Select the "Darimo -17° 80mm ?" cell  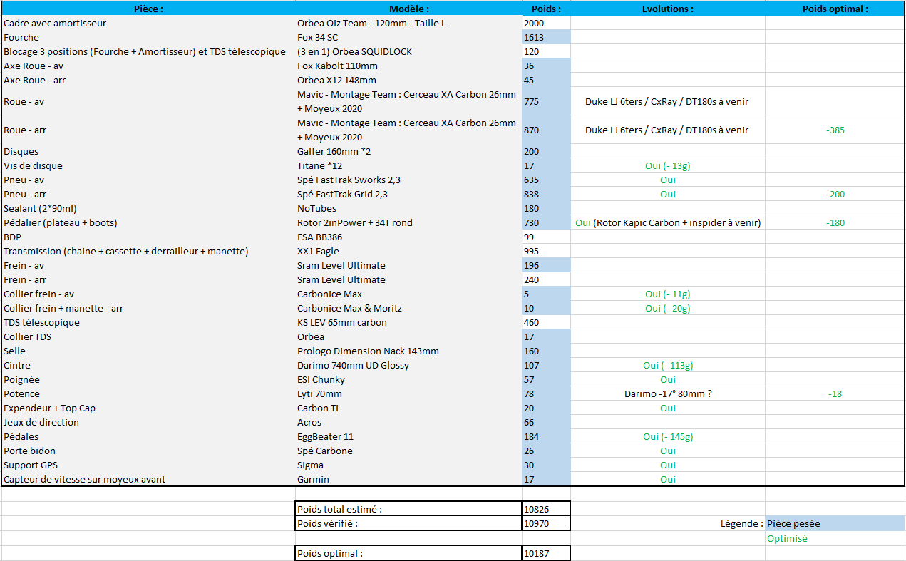(668, 393)
